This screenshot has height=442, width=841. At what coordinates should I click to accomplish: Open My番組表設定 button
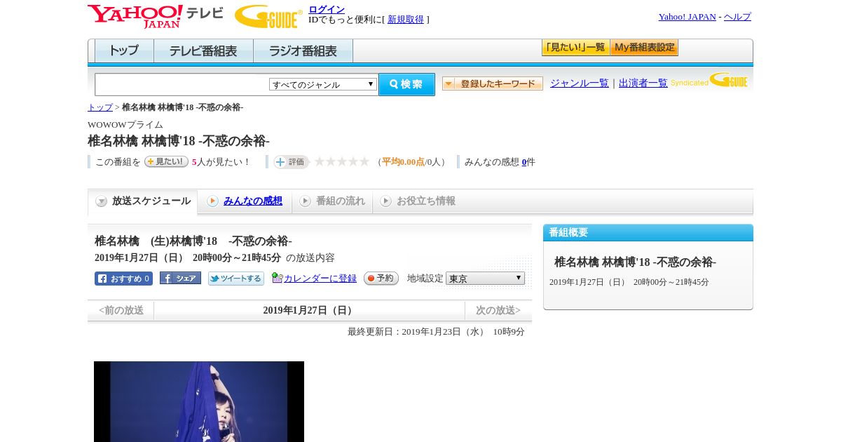click(644, 48)
